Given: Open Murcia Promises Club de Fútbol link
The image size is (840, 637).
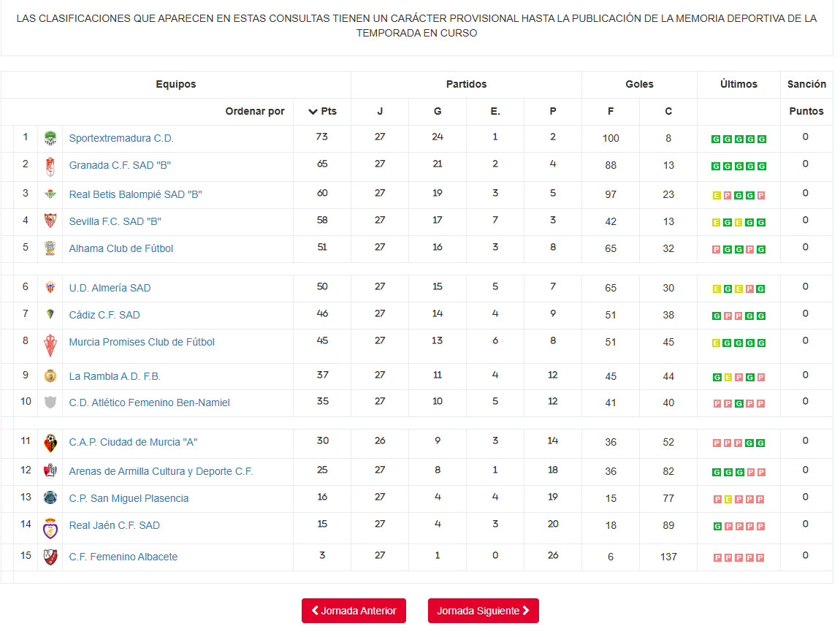Looking at the screenshot, I should tap(142, 342).
